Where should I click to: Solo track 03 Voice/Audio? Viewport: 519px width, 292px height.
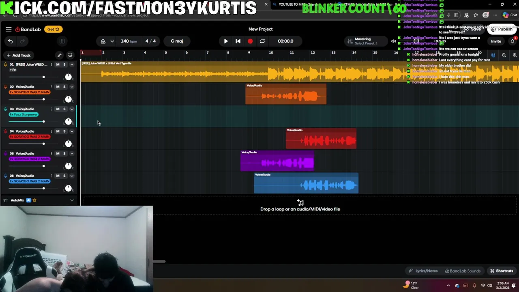click(x=64, y=109)
